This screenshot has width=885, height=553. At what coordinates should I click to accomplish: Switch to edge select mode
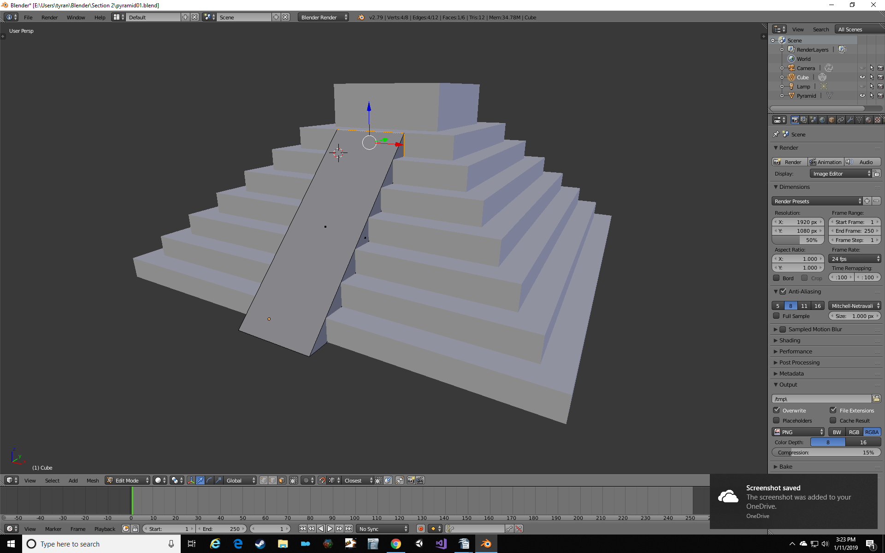point(272,480)
